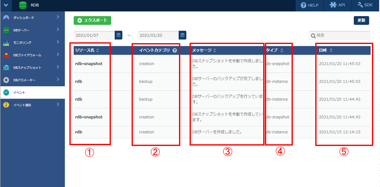This screenshot has height=187, width=380.
Task: Click message DBサーバーを作成しました。
Action: click(218, 132)
